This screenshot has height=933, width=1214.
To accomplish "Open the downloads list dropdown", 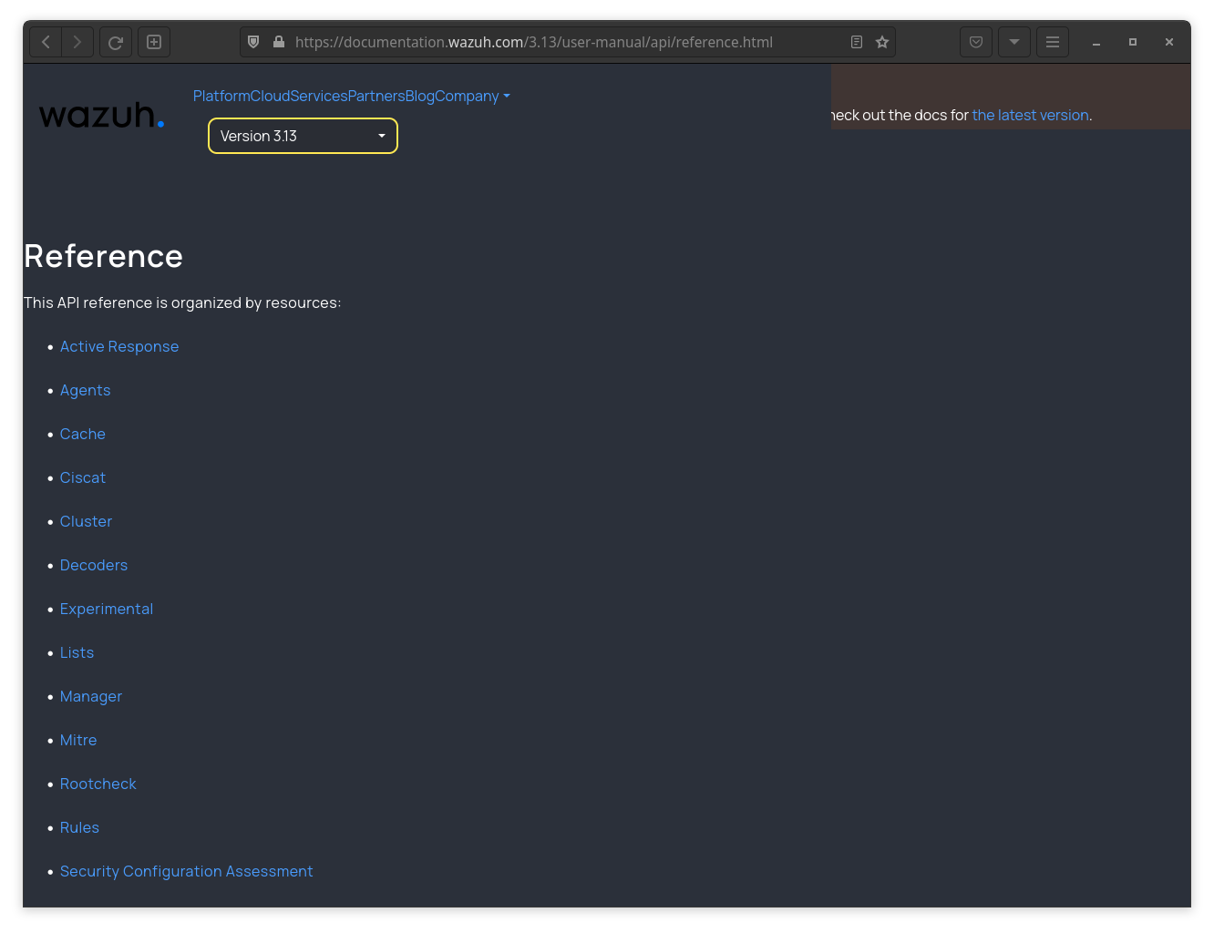I will (1014, 41).
